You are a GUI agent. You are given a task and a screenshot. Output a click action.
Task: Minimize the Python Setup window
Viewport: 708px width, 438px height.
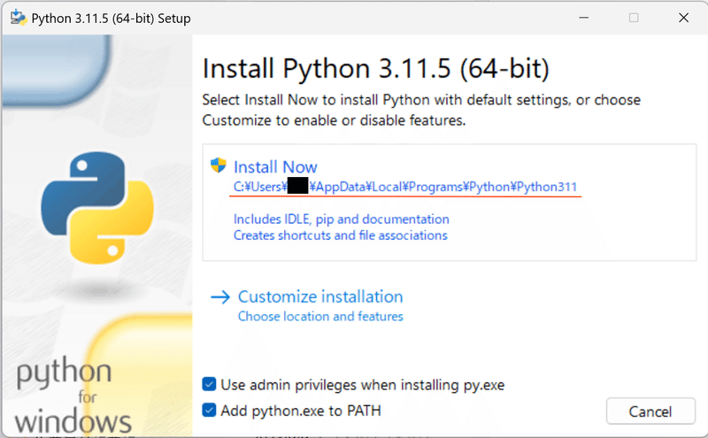click(x=584, y=18)
